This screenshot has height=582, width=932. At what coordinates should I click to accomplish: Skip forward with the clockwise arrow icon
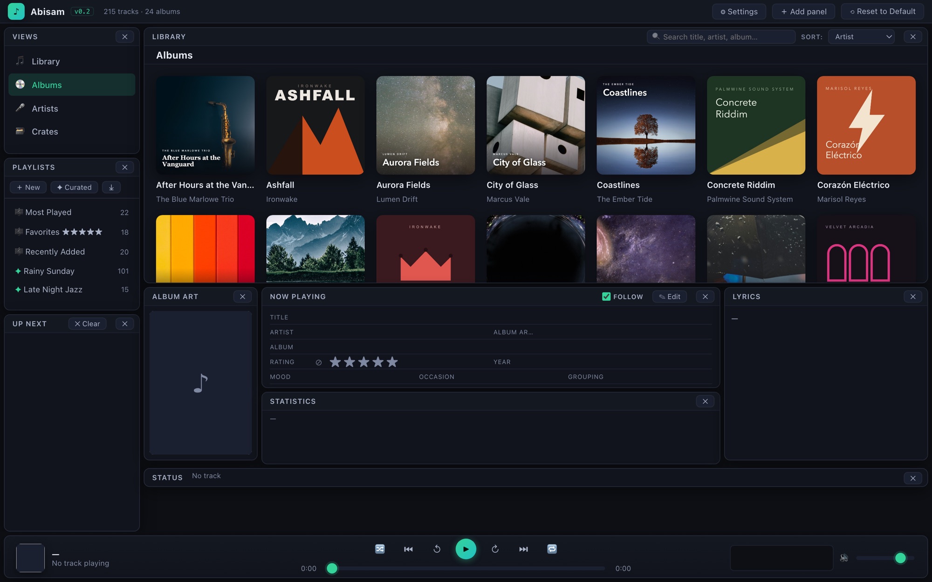[x=495, y=549]
